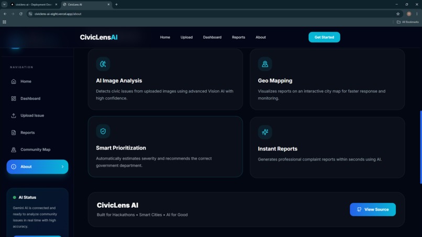Screen dimensions: 422x237
Task: Click the Upload Issue arrow icon
Action: click(x=14, y=116)
